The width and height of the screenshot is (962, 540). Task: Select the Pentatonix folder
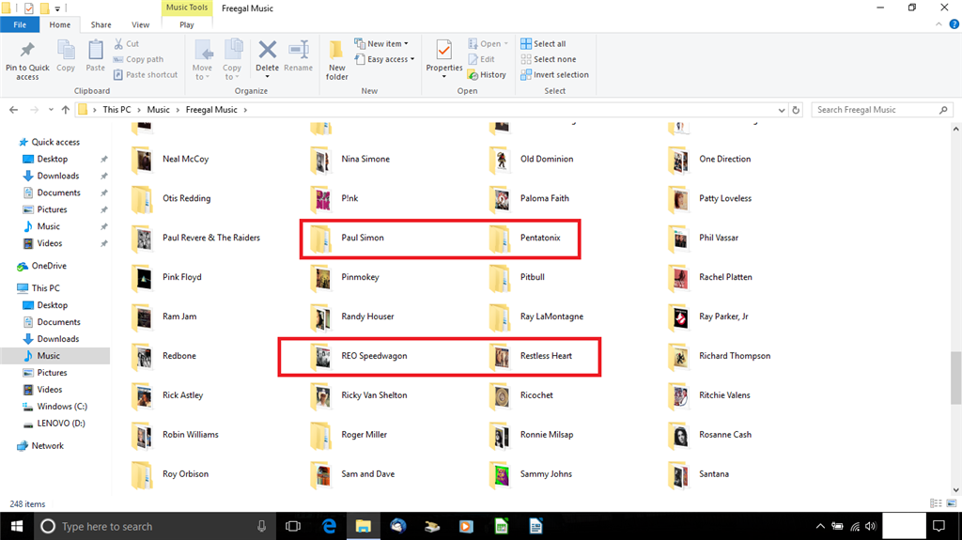[525, 238]
